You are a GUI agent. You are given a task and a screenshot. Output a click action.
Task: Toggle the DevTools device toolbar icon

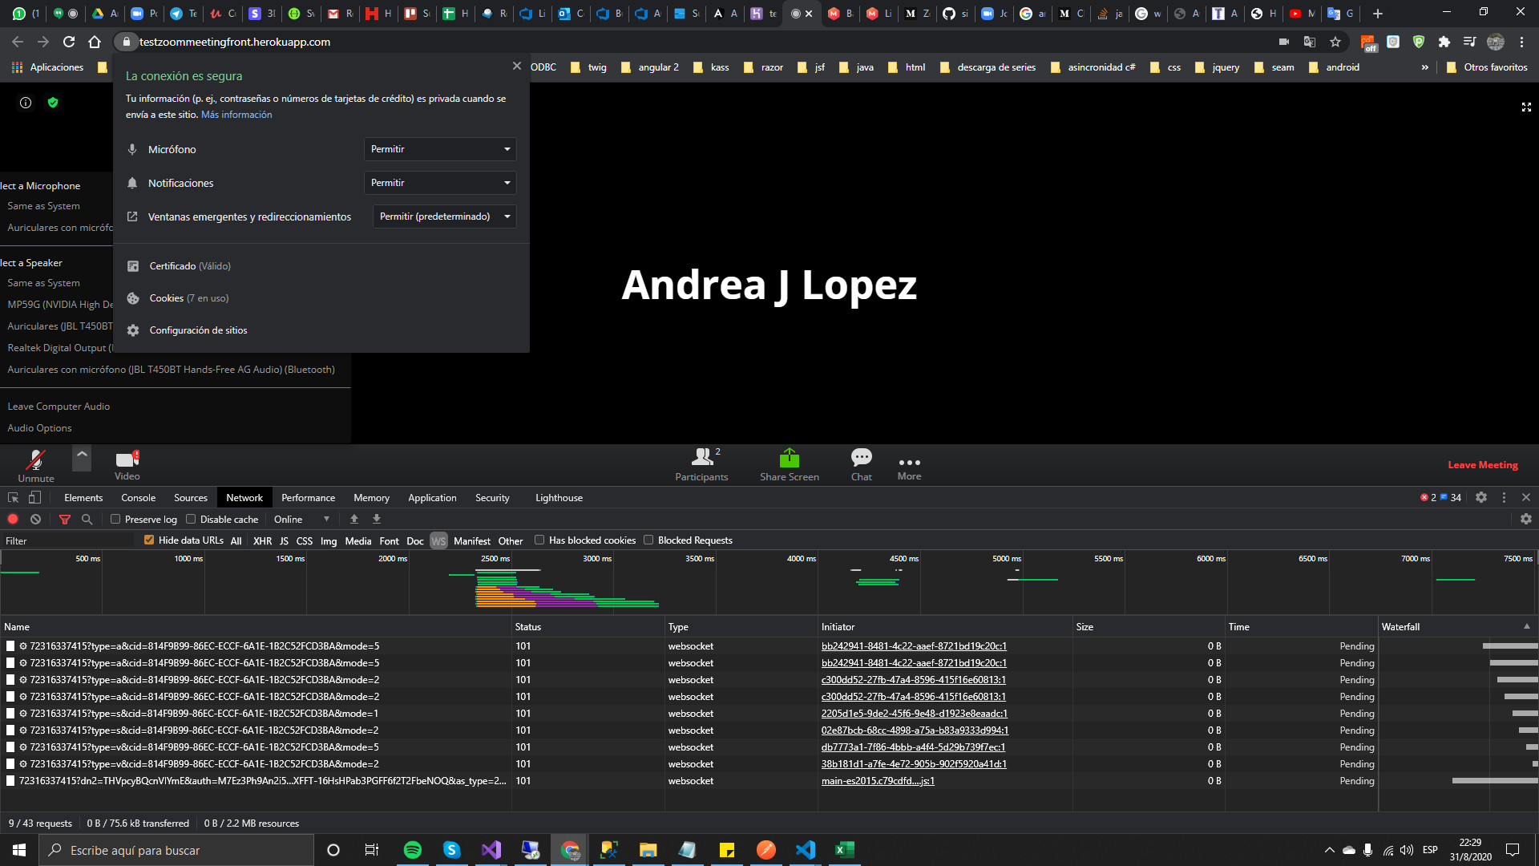pyautogui.click(x=34, y=498)
